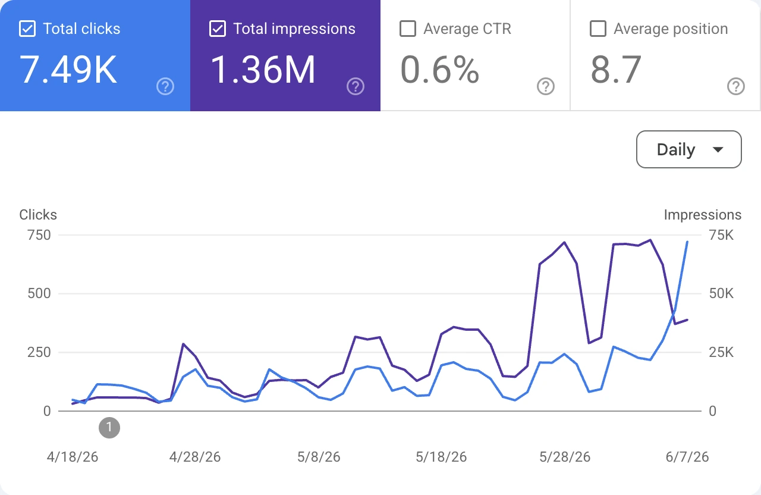
Task: Open help icon on Average position card
Action: point(736,87)
